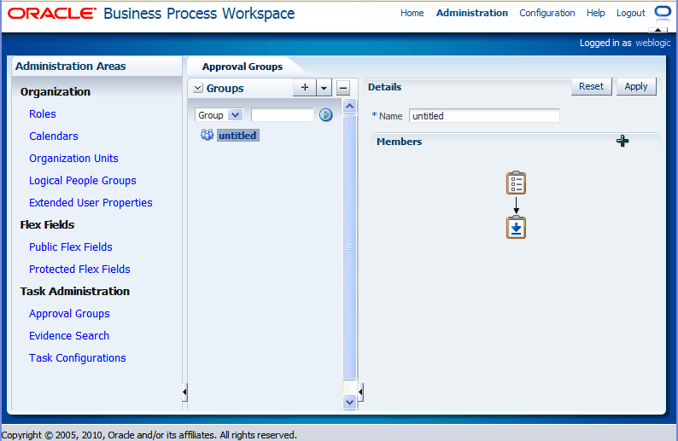The width and height of the screenshot is (678, 441).
Task: Select the Approval Groups tab
Action: click(x=243, y=67)
